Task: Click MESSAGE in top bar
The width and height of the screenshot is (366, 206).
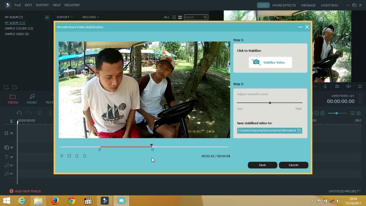Action: 308,5
